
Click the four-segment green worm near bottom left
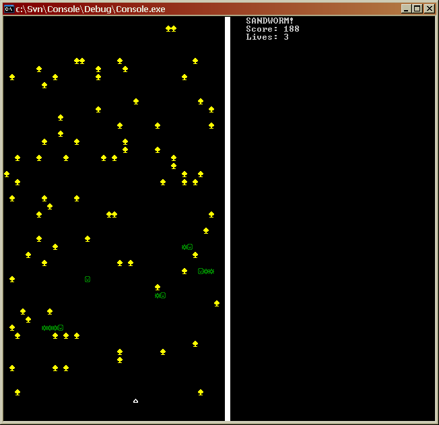(x=53, y=327)
